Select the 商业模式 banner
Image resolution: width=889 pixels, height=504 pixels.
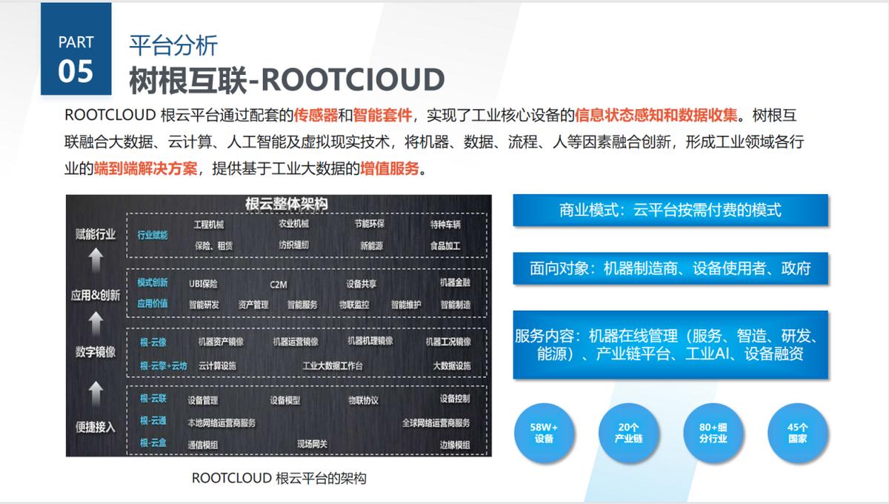click(x=670, y=210)
